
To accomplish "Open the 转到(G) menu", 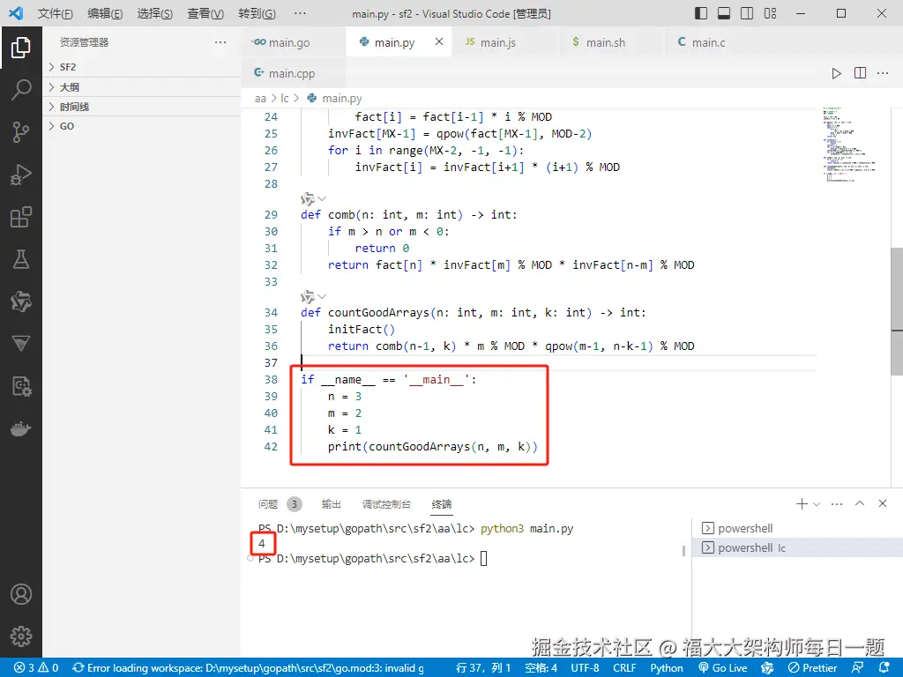I will (257, 14).
